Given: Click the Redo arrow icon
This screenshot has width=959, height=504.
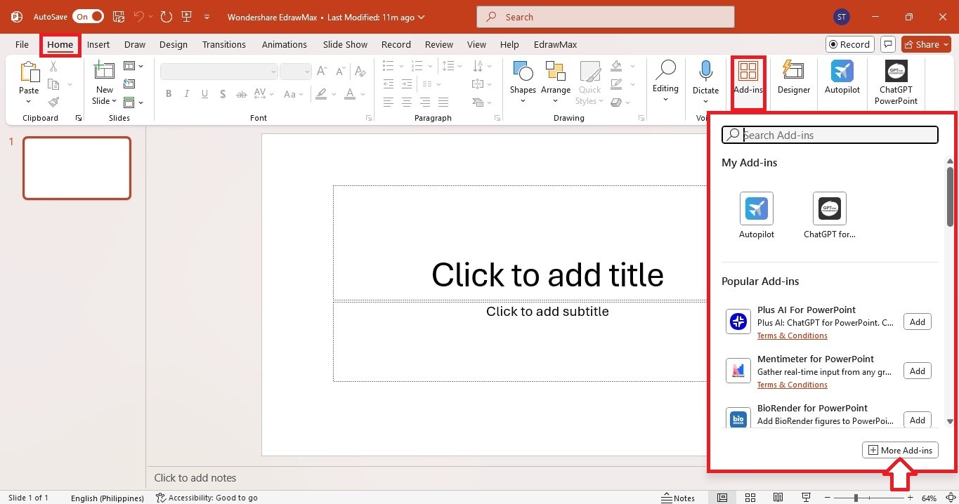Looking at the screenshot, I should [x=167, y=16].
